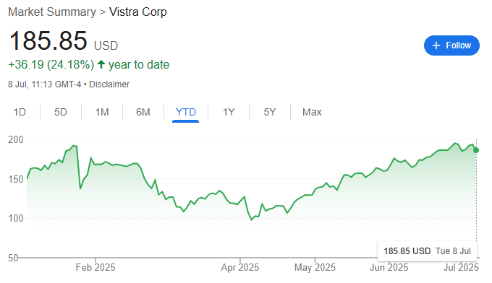
Task: Click the Feb 2025 axis label
Action: (96, 267)
